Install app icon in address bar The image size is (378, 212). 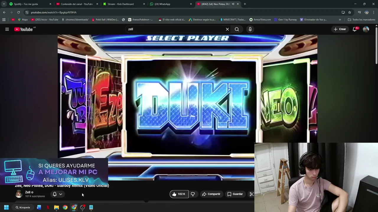(343, 12)
